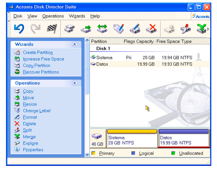The height and width of the screenshot is (169, 217).
Task: Choose the Split operation link
Action: click(x=27, y=130)
